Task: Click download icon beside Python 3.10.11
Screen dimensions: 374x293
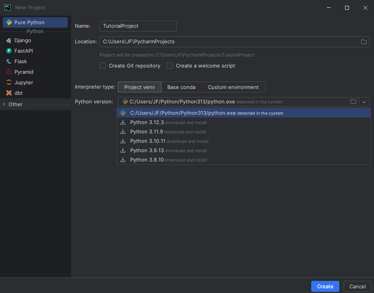Action: coord(123,141)
